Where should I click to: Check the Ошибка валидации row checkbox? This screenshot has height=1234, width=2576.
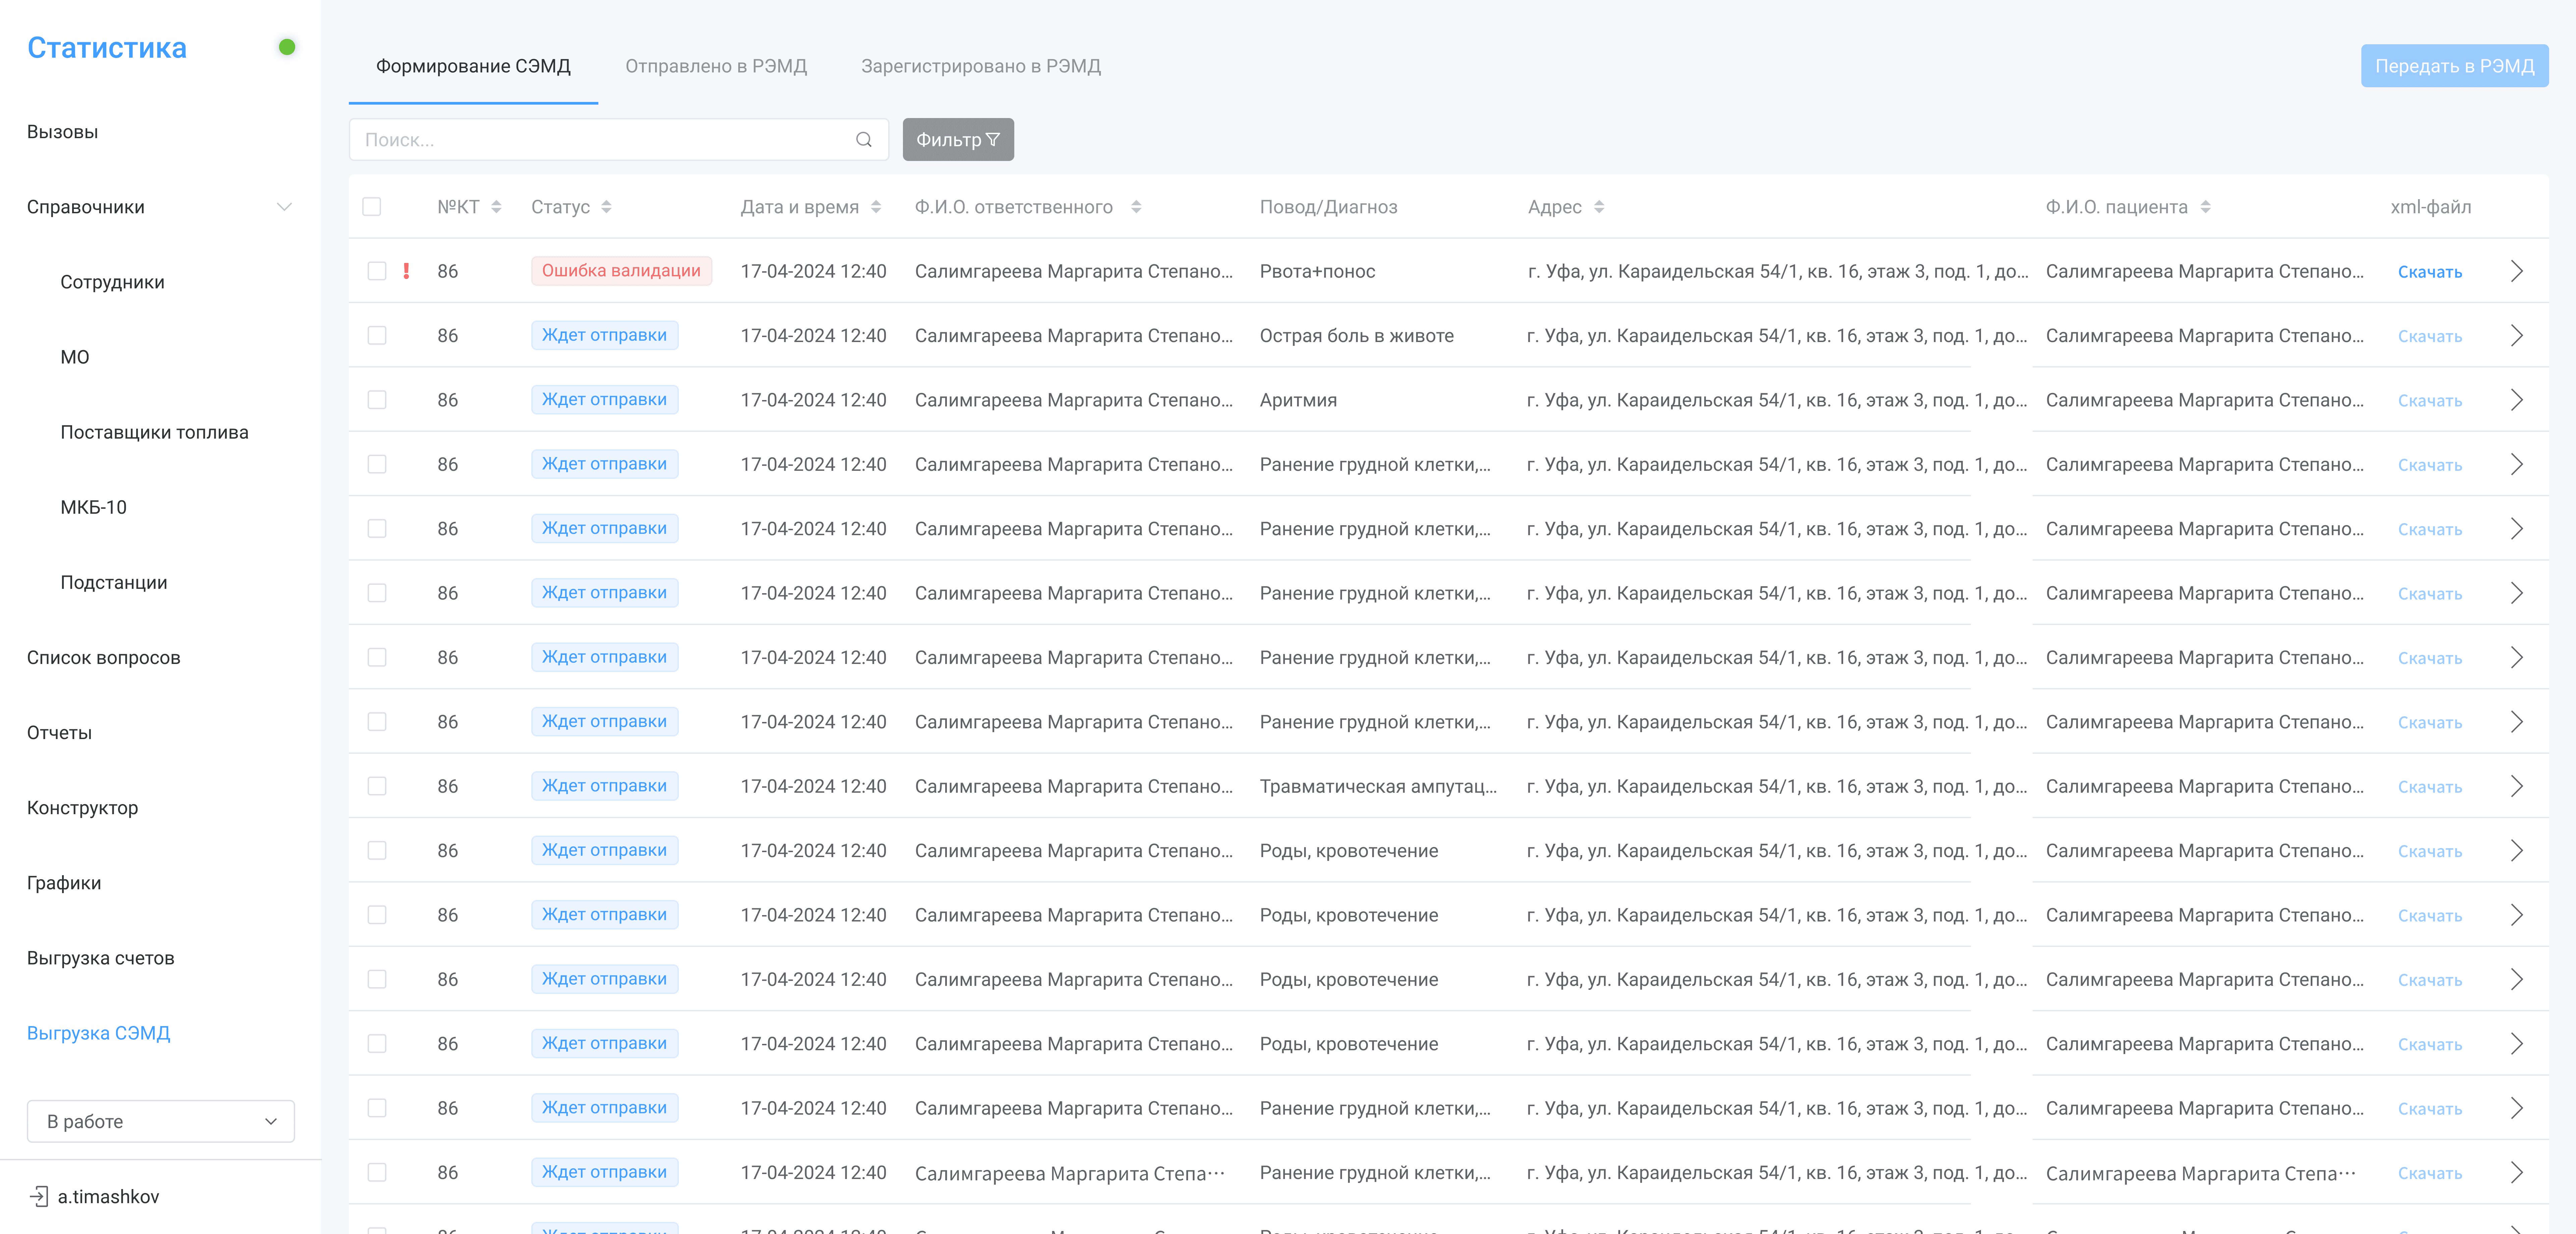tap(377, 271)
